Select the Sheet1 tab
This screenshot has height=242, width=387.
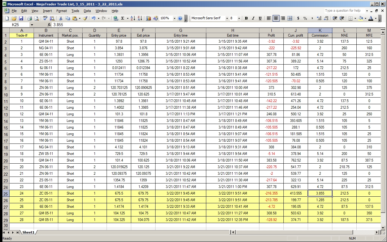[x=28, y=232]
